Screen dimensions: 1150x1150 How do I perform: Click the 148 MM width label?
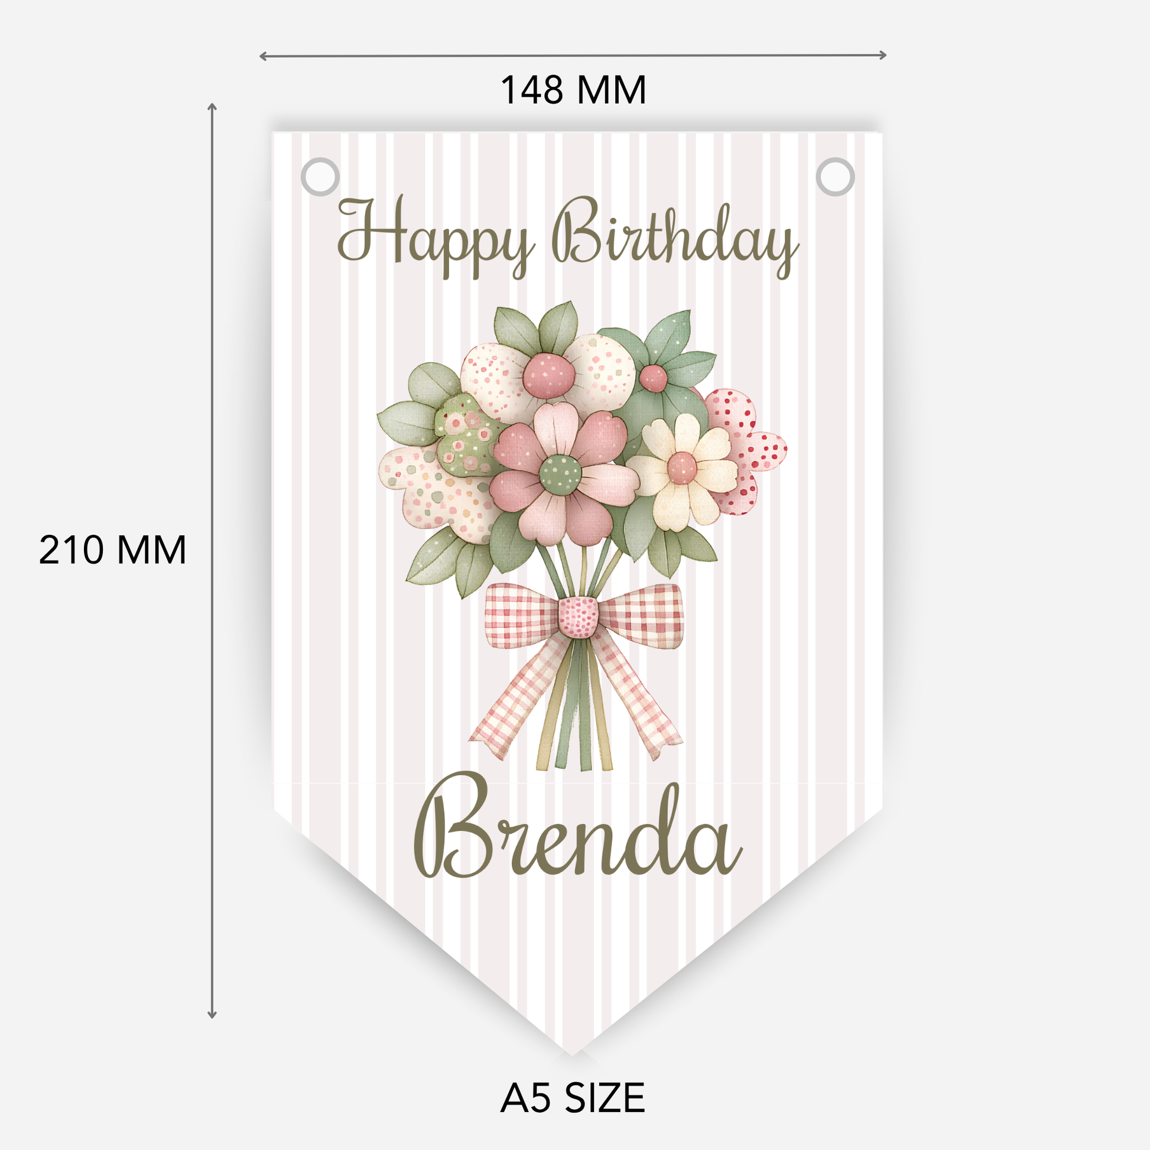[573, 90]
